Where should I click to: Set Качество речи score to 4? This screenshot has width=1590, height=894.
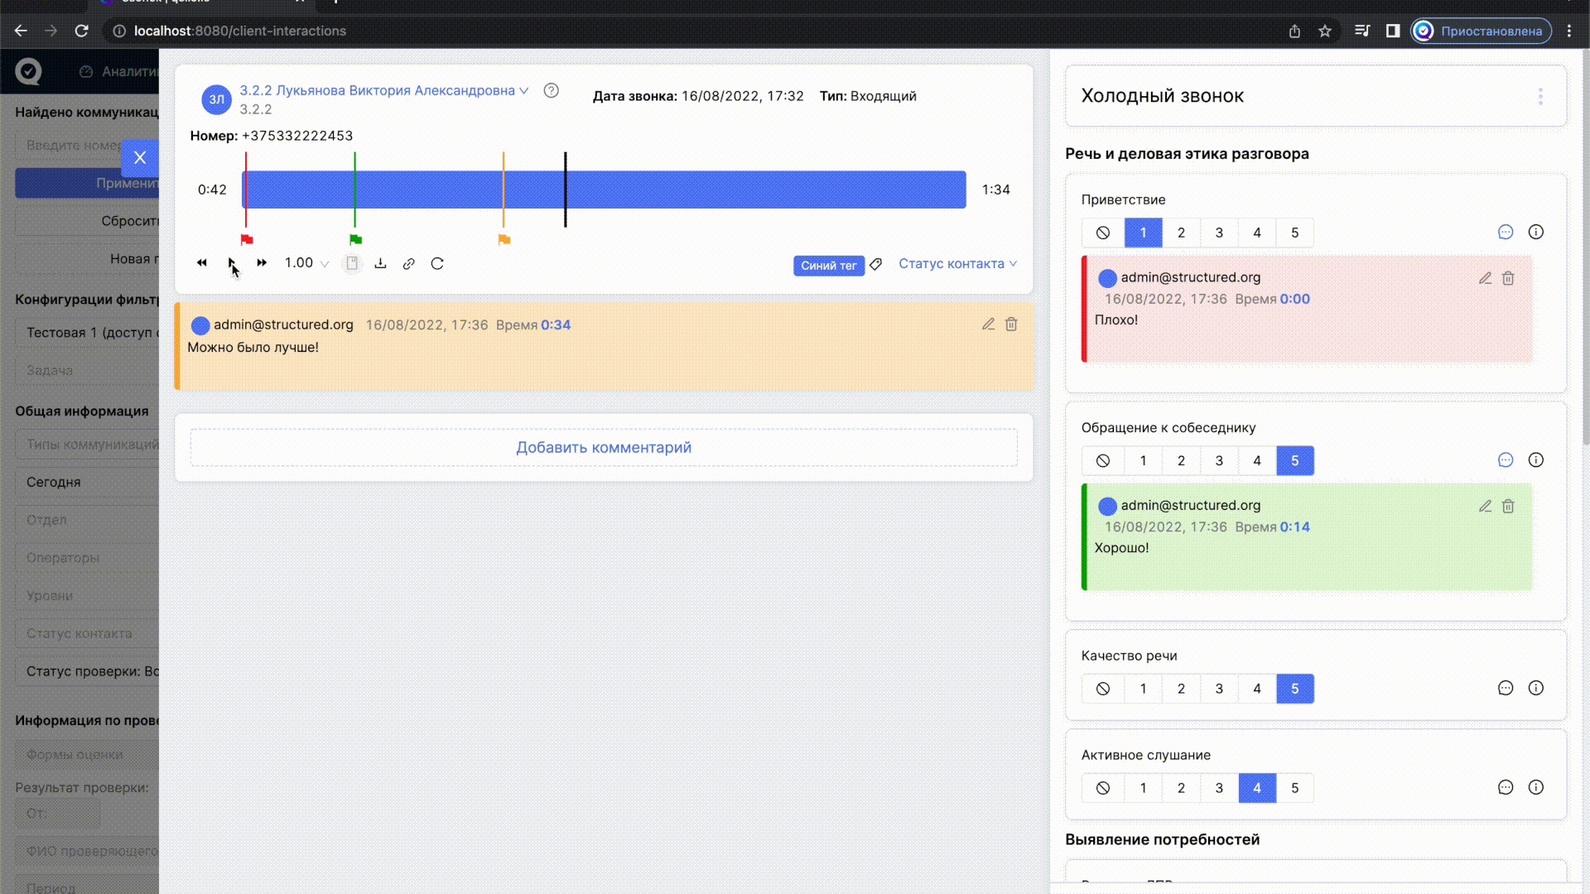click(1257, 689)
